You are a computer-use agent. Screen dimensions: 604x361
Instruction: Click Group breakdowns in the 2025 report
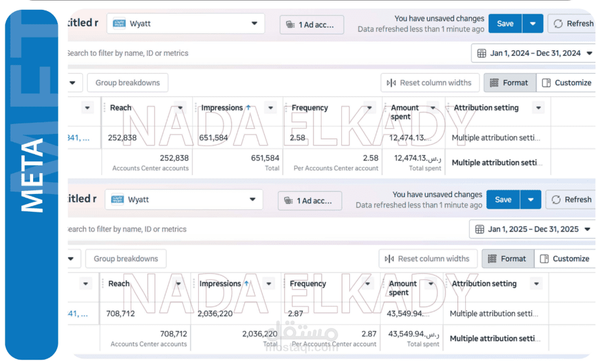126,259
